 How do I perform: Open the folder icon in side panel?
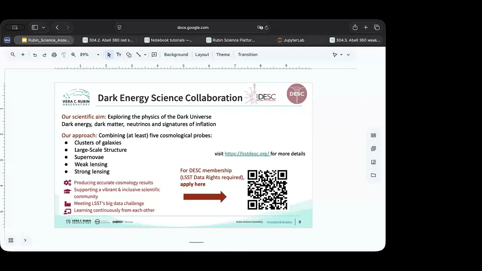pyautogui.click(x=373, y=175)
